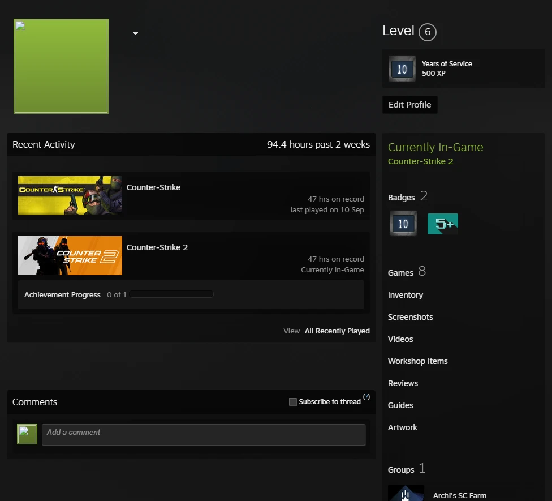This screenshot has width=552, height=501.
Task: Open the 10 years badge under Badges
Action: tap(403, 224)
